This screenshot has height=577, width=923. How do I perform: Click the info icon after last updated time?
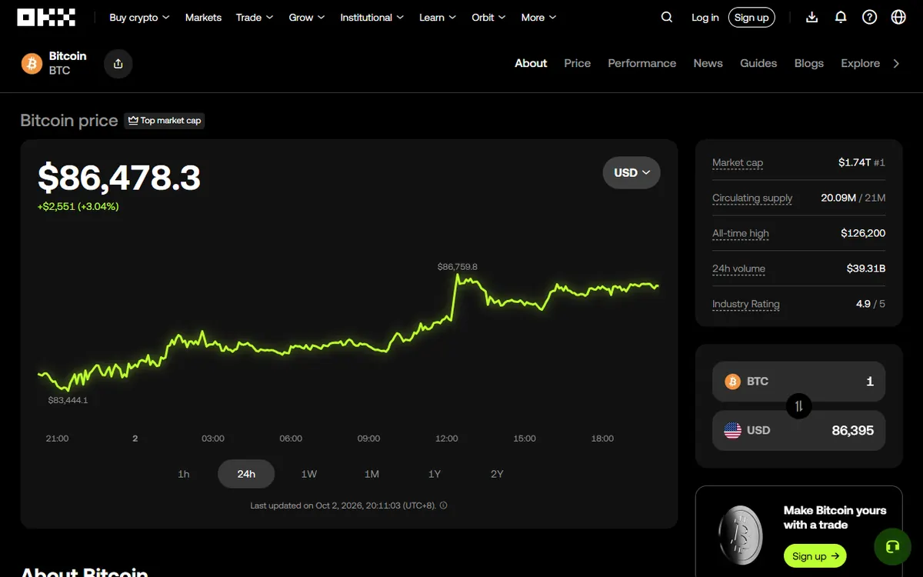pyautogui.click(x=443, y=505)
